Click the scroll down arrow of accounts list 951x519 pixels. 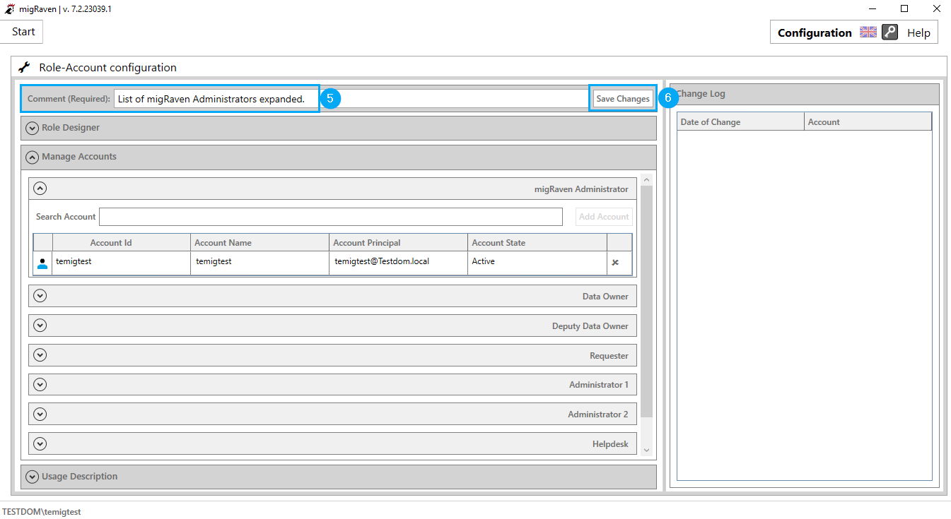click(x=646, y=451)
